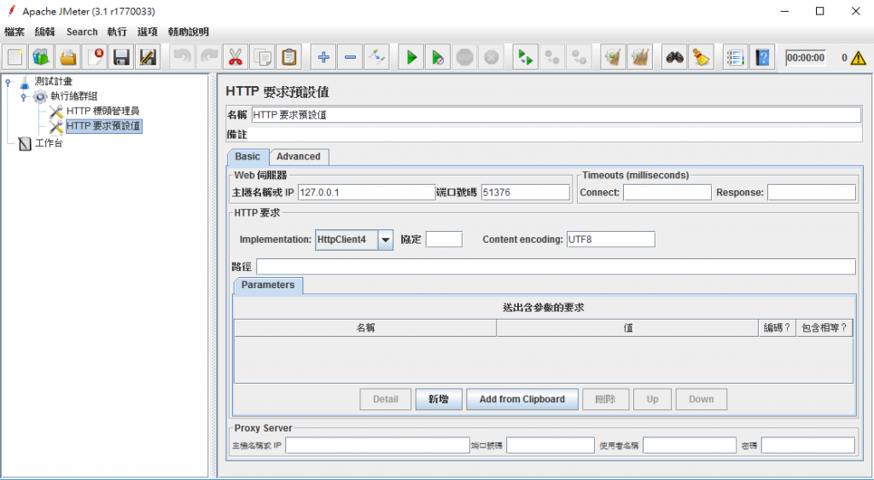
Task: Select HTTP 要求預設值 in the tree
Action: (x=103, y=126)
